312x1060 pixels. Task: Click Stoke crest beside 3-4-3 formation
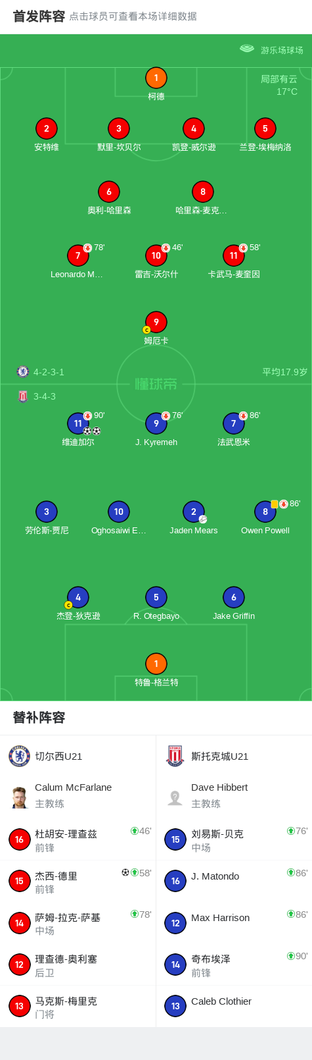[x=23, y=396]
